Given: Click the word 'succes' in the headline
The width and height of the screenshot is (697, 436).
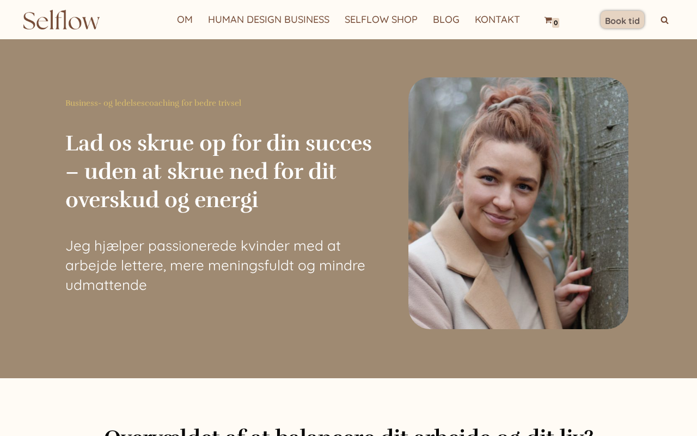Looking at the screenshot, I should click(338, 143).
